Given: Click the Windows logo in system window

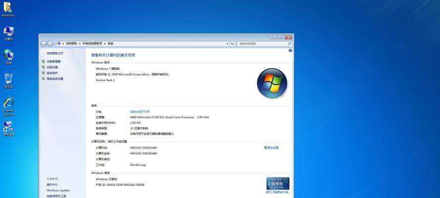Looking at the screenshot, I should point(272,83).
